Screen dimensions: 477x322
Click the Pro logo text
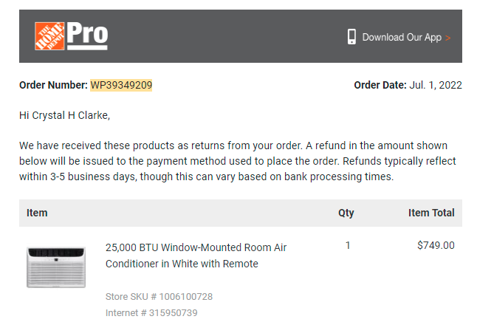87,35
